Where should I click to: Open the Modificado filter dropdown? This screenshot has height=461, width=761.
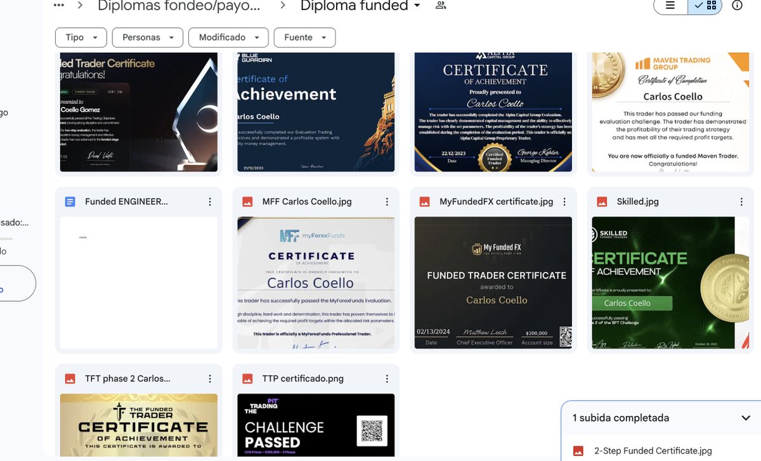pos(228,37)
